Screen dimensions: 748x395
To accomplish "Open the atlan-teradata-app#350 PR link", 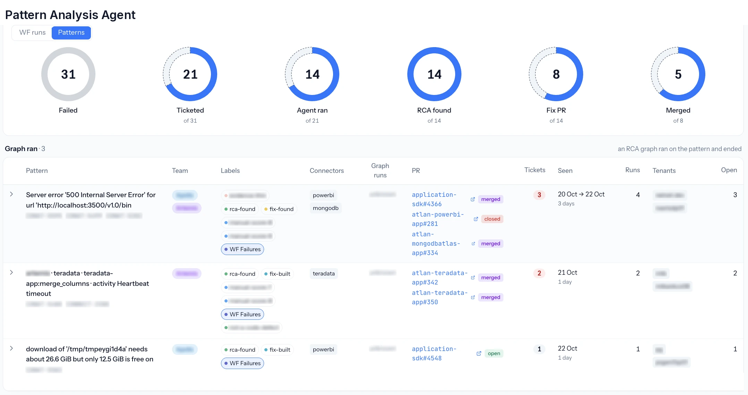I will click(440, 297).
